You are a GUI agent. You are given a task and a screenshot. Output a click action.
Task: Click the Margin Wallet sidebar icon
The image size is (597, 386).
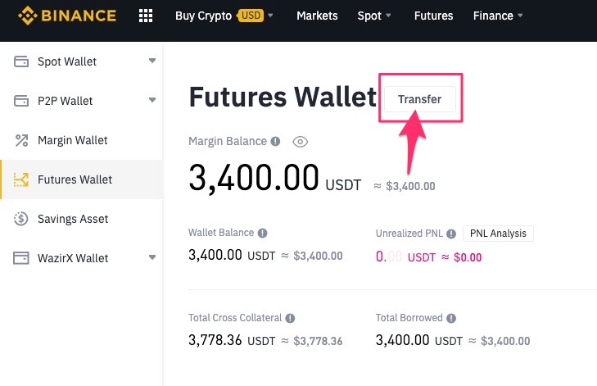22,140
